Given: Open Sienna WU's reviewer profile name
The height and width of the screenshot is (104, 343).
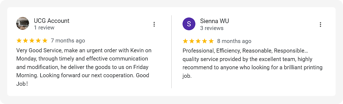Looking at the screenshot, I should tap(215, 21).
